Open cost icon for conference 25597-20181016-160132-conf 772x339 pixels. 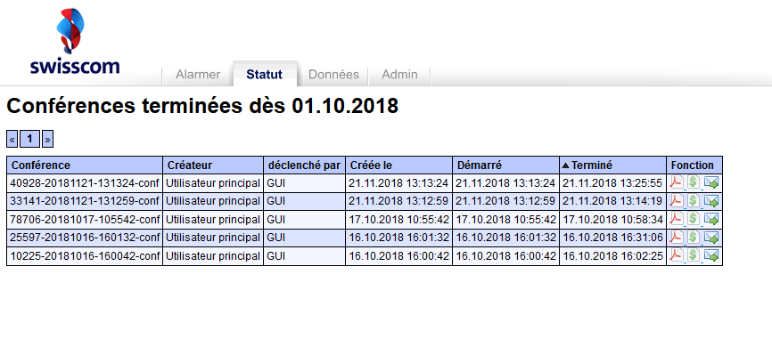click(x=694, y=238)
